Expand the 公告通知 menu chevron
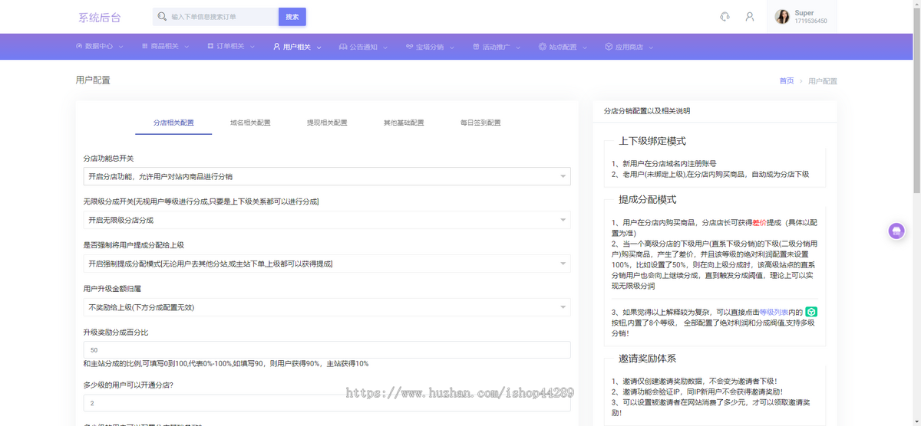 (385, 47)
